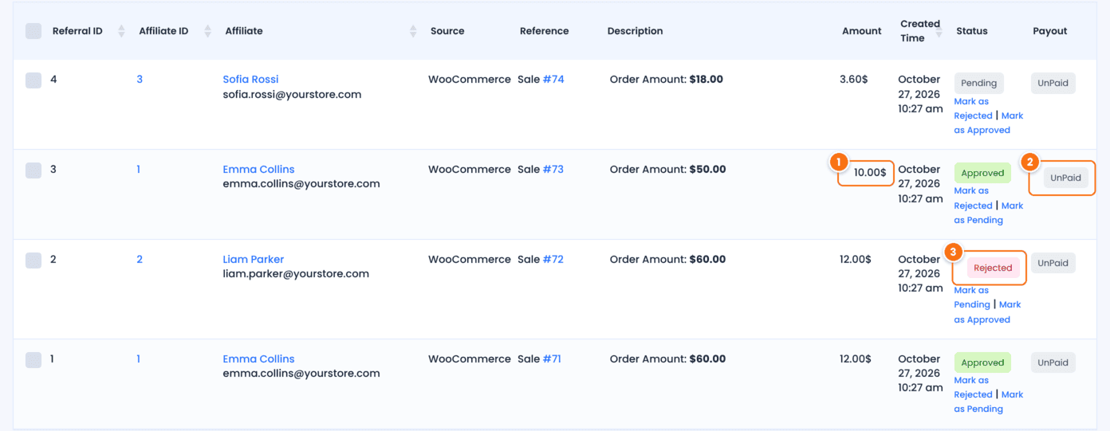
Task: Click Pending status badge for referral 4
Action: click(978, 83)
